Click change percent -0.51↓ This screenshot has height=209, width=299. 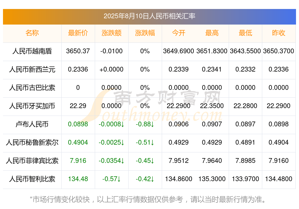(145, 143)
